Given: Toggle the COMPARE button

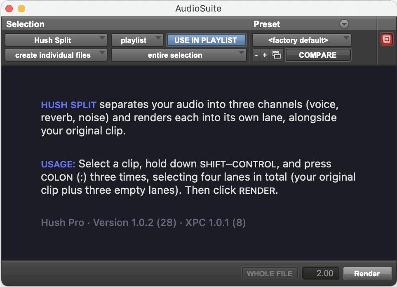Looking at the screenshot, I should [x=318, y=55].
